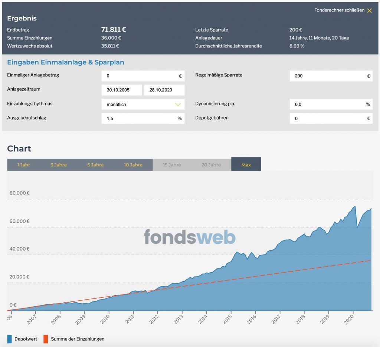
Task: Focus the Depotgebühren input field
Action: point(331,118)
